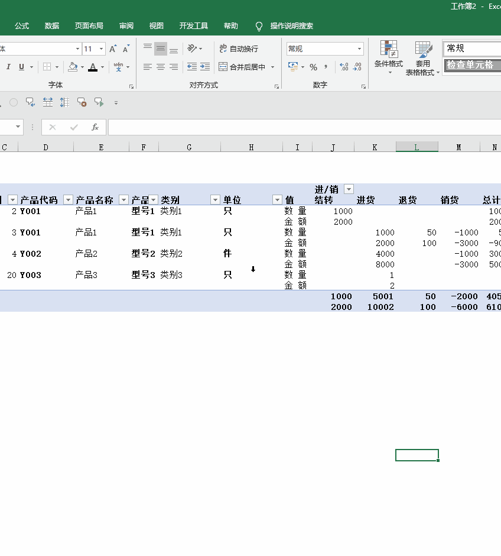Apply italic formatting
Image resolution: width=501 pixels, height=556 pixels.
pos(8,67)
